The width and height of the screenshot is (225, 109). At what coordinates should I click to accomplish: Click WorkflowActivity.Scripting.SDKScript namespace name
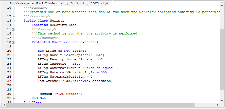tap(72, 4)
